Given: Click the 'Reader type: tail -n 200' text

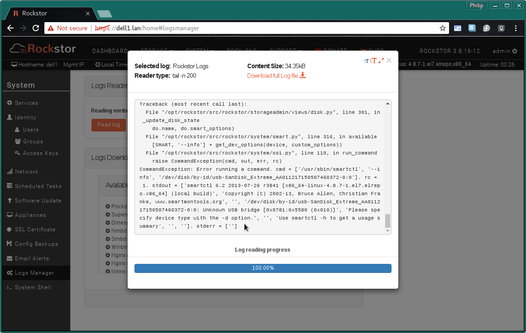Looking at the screenshot, I should (x=165, y=75).
